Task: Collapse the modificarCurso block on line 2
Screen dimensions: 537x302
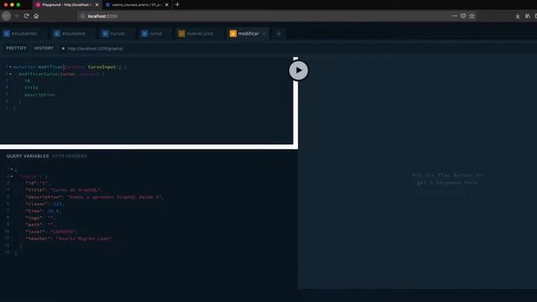Action: [x=10, y=74]
